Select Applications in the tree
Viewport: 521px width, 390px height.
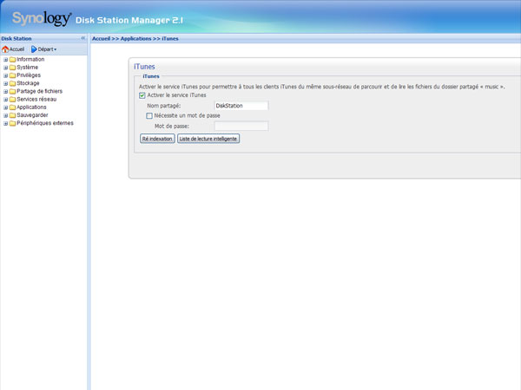click(31, 107)
